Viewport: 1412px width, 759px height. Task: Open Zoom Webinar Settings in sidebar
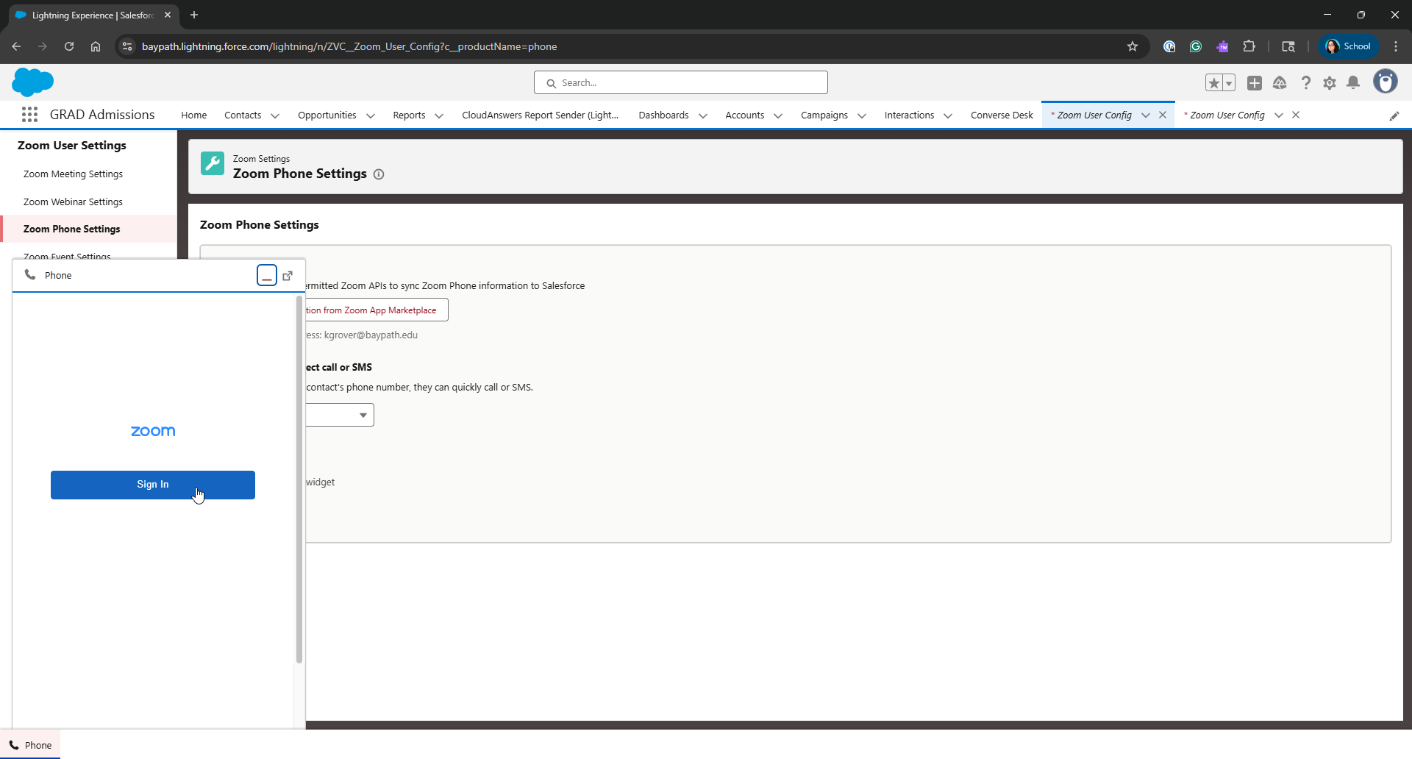[x=73, y=202]
